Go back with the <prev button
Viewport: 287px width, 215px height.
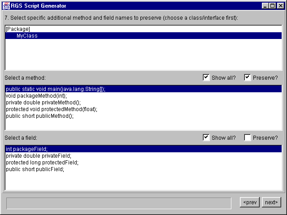[250, 202]
